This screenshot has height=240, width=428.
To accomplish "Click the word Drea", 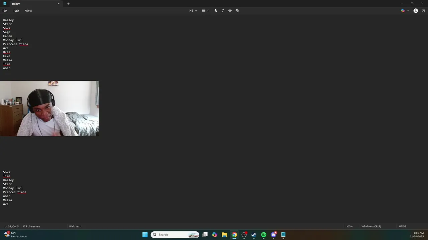I will (7, 52).
